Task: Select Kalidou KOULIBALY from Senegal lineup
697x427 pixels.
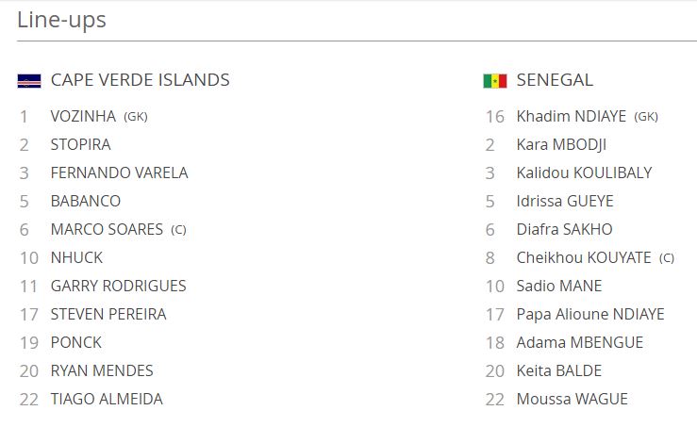Action: 584,172
